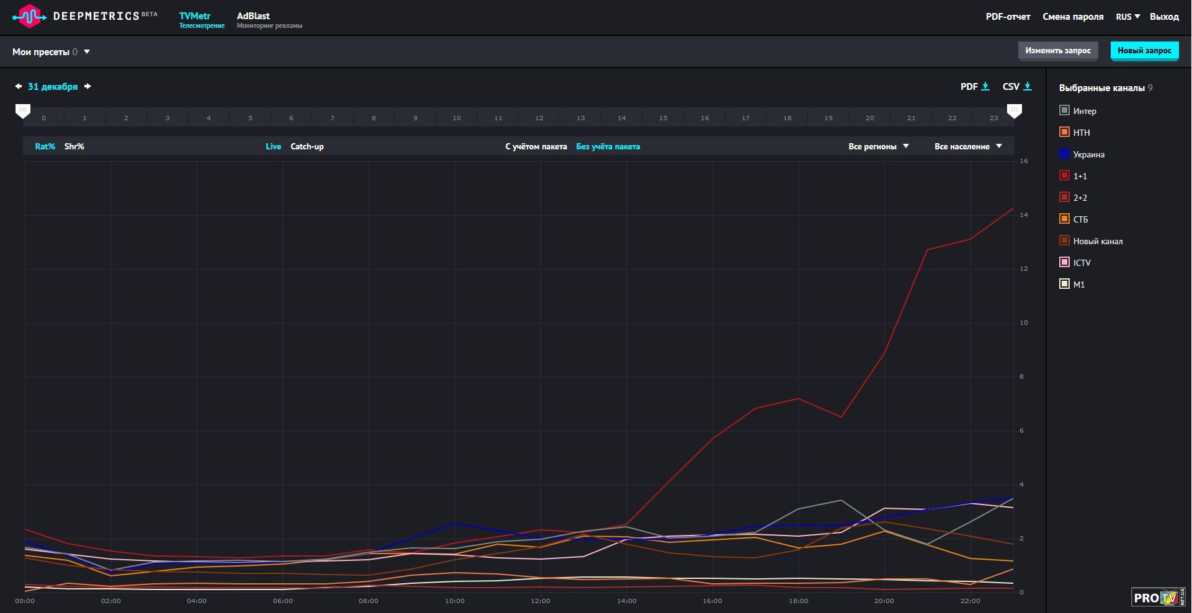Open the Все регионы dropdown
Image resolution: width=1192 pixels, height=613 pixels.
pos(878,147)
